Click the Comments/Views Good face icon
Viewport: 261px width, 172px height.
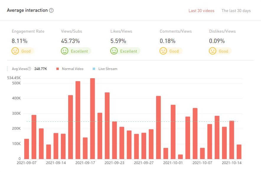click(x=163, y=51)
